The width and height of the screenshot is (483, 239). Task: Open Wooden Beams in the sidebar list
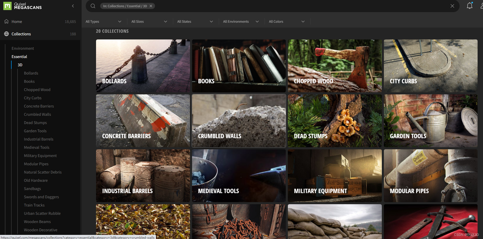pos(37,221)
